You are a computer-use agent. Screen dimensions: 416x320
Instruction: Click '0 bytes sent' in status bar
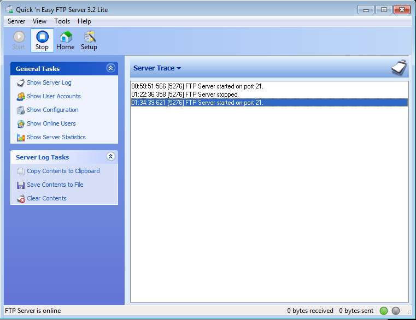[x=356, y=311]
